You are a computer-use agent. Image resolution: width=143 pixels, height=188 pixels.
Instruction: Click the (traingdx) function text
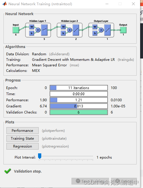tap(126, 60)
